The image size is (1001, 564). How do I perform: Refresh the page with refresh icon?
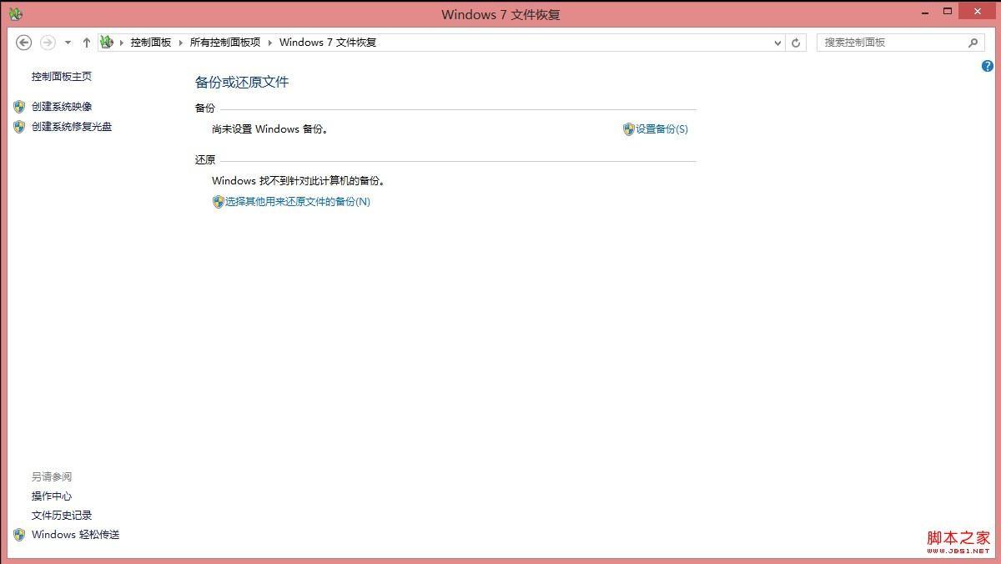tap(796, 43)
